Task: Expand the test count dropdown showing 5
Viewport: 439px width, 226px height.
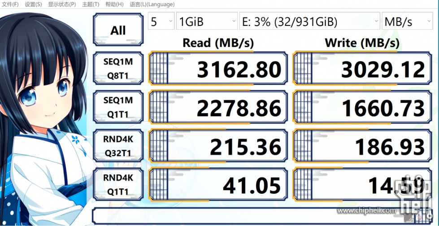Action: pos(161,21)
